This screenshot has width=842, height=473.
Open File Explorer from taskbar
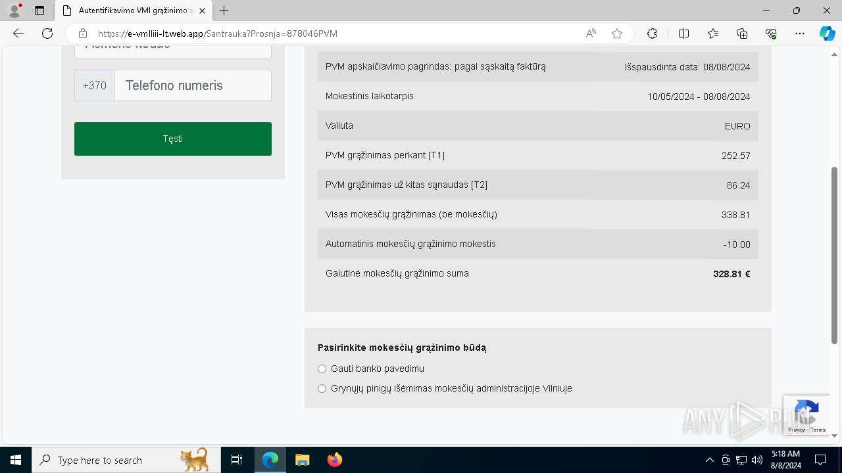(302, 460)
